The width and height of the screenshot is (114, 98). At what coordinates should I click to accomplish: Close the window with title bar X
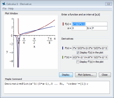point(109,4)
